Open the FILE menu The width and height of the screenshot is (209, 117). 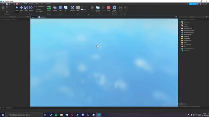(3, 4)
